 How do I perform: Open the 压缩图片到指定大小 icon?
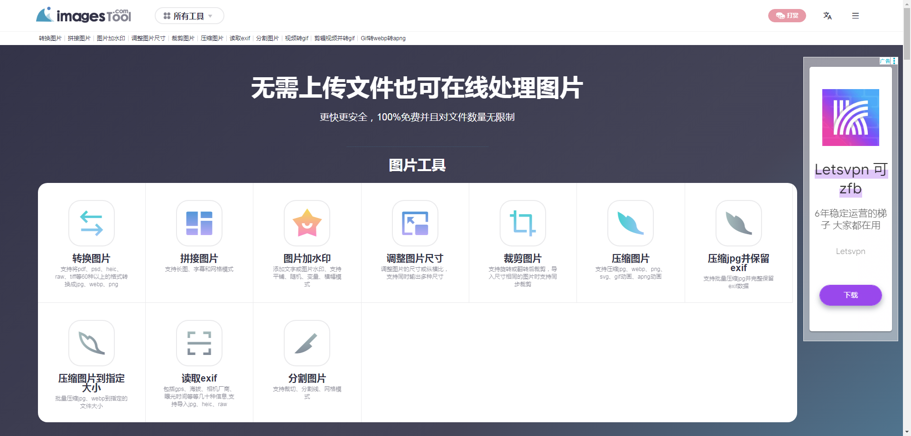point(92,343)
